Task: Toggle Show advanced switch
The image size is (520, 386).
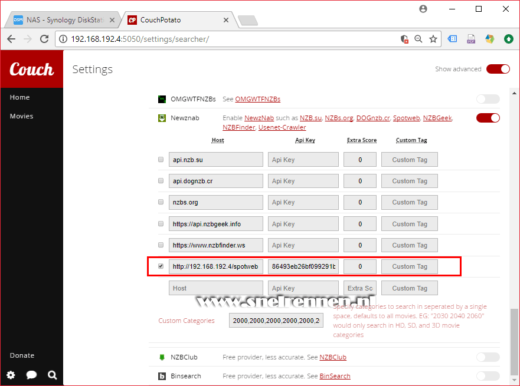Action: point(498,69)
